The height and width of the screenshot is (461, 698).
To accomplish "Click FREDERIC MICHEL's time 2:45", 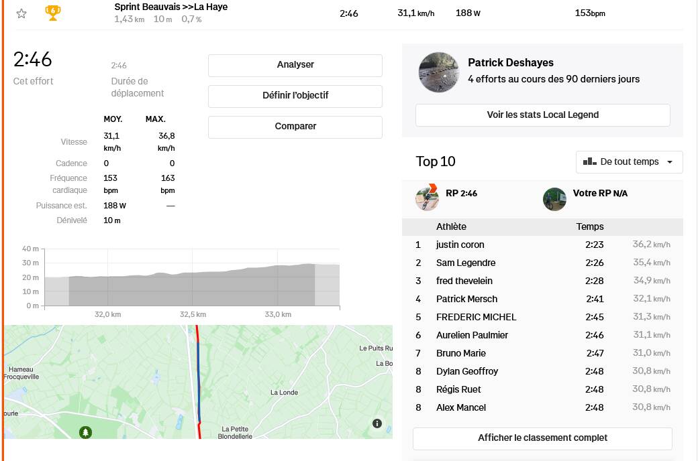I will tap(594, 318).
